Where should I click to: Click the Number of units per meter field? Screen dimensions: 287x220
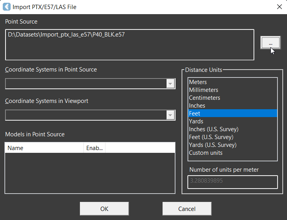232,182
